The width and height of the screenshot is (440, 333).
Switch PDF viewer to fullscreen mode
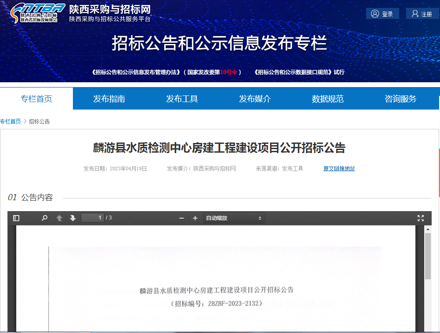pyautogui.click(x=420, y=218)
